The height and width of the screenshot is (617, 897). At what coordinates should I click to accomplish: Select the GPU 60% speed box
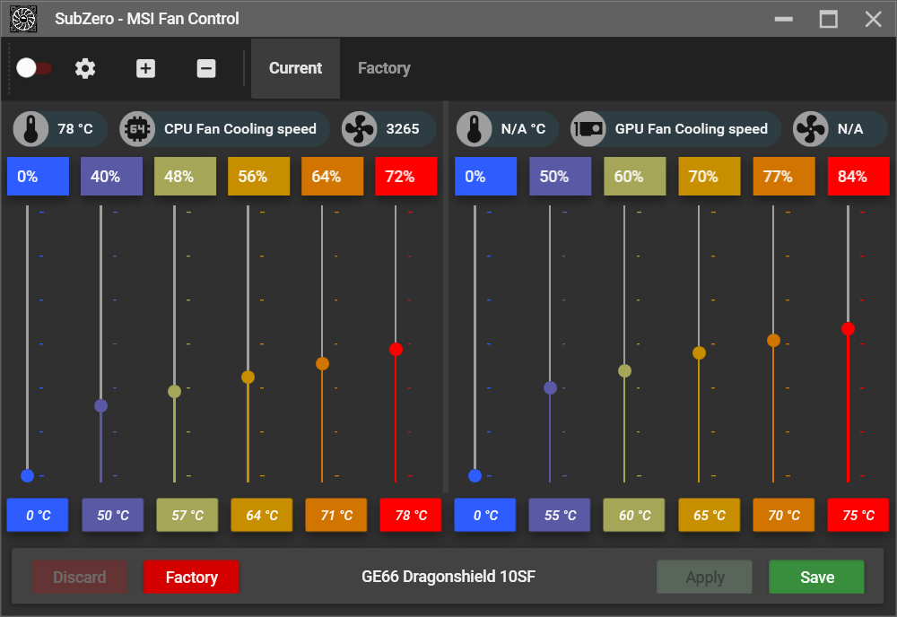[635, 176]
